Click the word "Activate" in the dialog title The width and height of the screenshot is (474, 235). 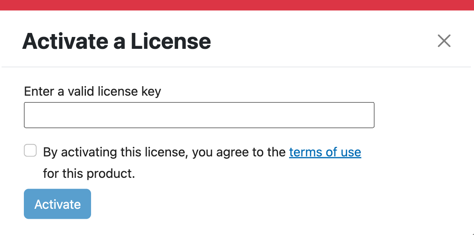coord(66,41)
